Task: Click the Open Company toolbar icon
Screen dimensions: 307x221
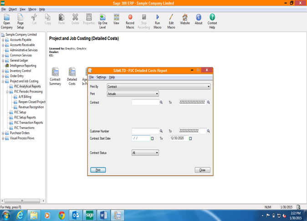Action: 7,21
